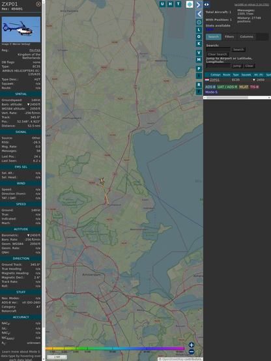Open the Columns tab
Viewport: 271px width, 361px height.
246,36
